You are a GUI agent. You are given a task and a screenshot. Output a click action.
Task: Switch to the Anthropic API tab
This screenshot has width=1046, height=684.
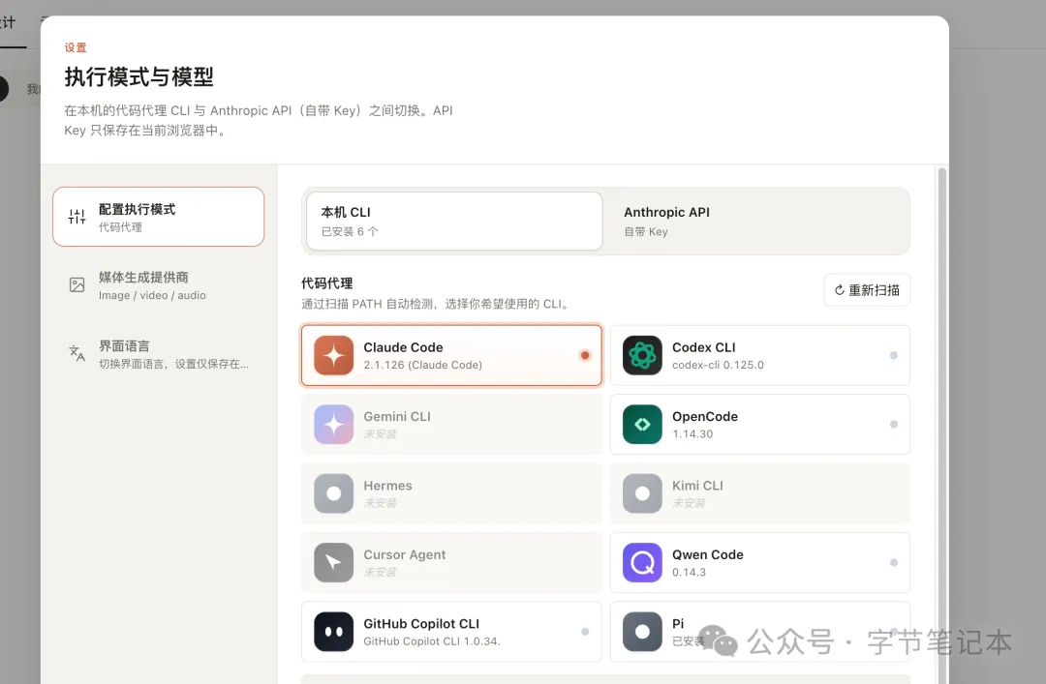click(756, 222)
